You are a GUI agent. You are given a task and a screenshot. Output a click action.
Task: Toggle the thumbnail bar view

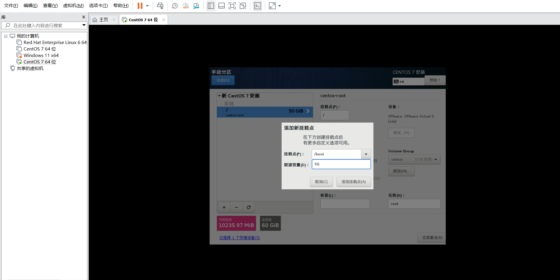click(x=221, y=6)
